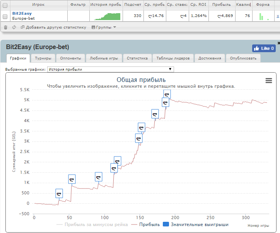Sort by Прибыль column header
This screenshot has width=280, height=233.
222,5
